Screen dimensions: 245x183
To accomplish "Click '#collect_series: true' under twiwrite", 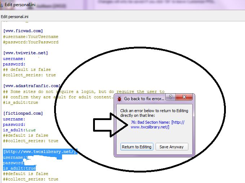I will point(29,75).
